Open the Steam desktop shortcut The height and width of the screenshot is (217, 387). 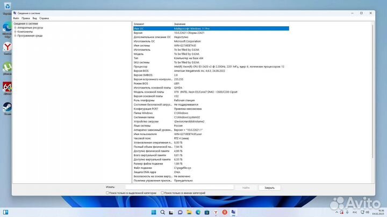coord(8,107)
